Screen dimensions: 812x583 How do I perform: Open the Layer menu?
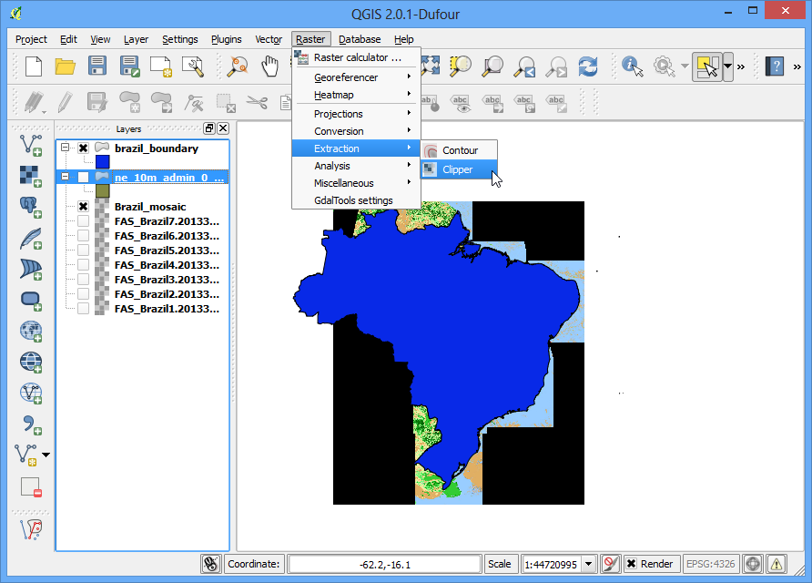(136, 39)
